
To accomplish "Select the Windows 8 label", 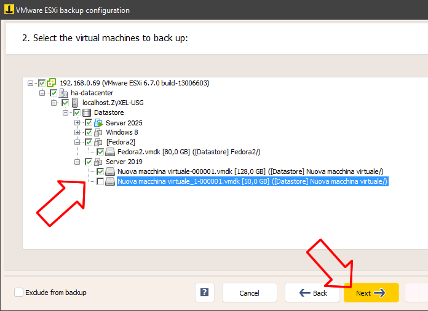I will [122, 132].
